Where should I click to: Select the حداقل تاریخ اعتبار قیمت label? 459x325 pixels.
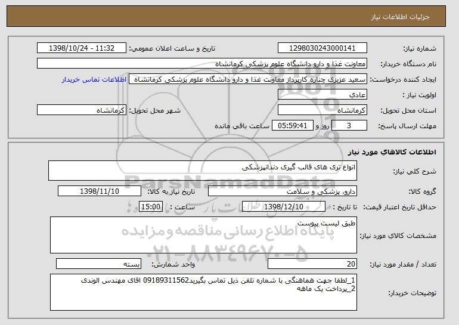400,208
